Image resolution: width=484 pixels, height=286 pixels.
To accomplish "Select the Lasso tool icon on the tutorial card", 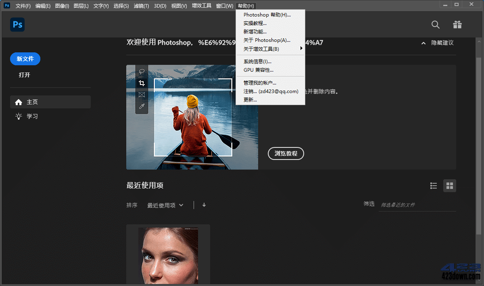I will (142, 71).
